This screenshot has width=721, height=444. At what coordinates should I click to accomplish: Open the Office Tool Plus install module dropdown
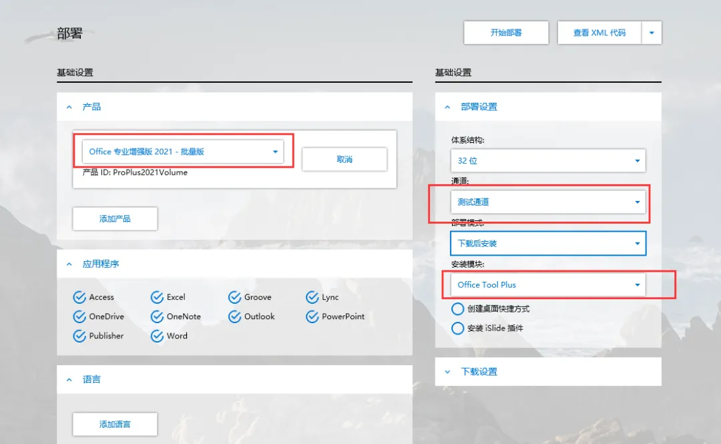click(x=548, y=285)
